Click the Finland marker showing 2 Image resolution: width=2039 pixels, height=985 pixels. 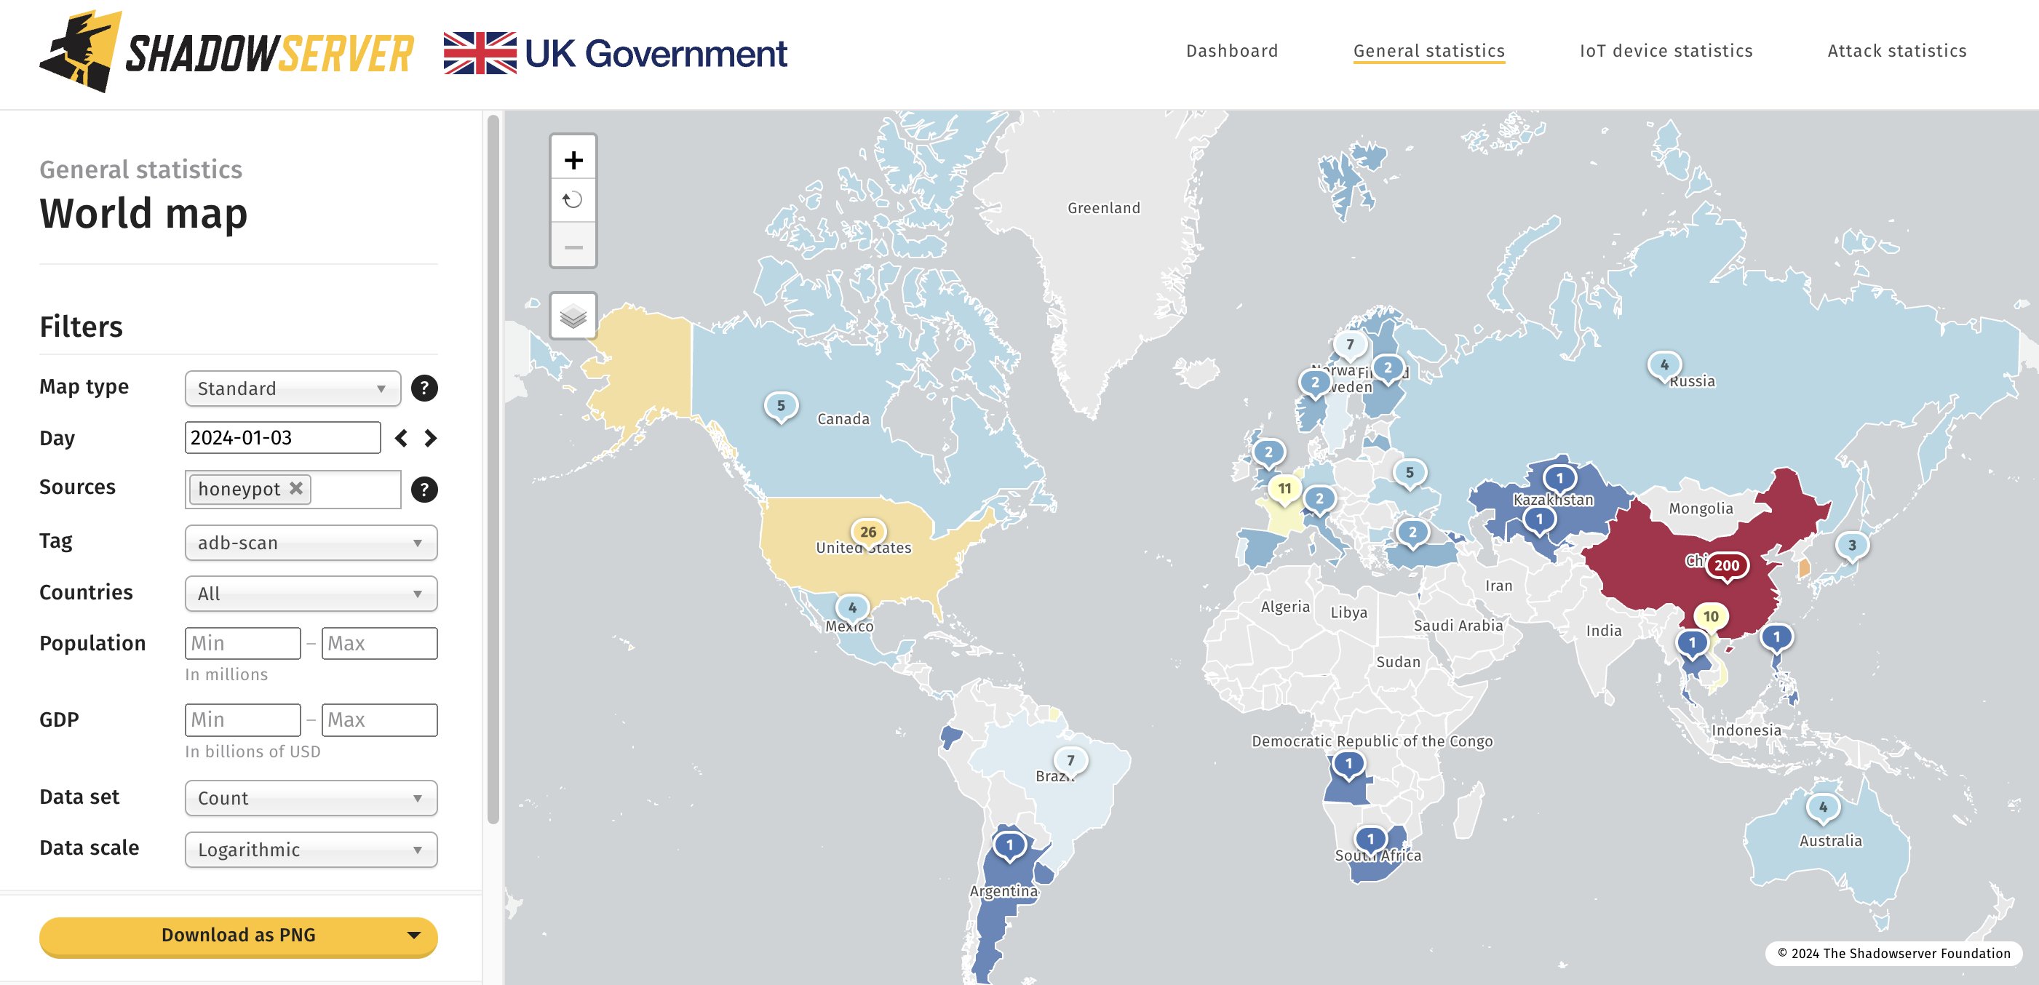click(1388, 370)
